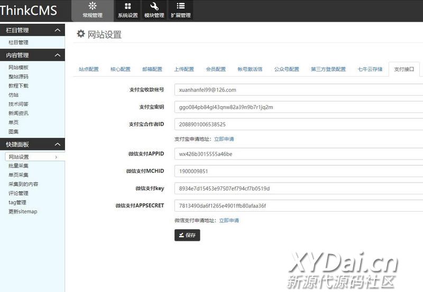Click the gear icon beside 网站设置 heading

81,34
